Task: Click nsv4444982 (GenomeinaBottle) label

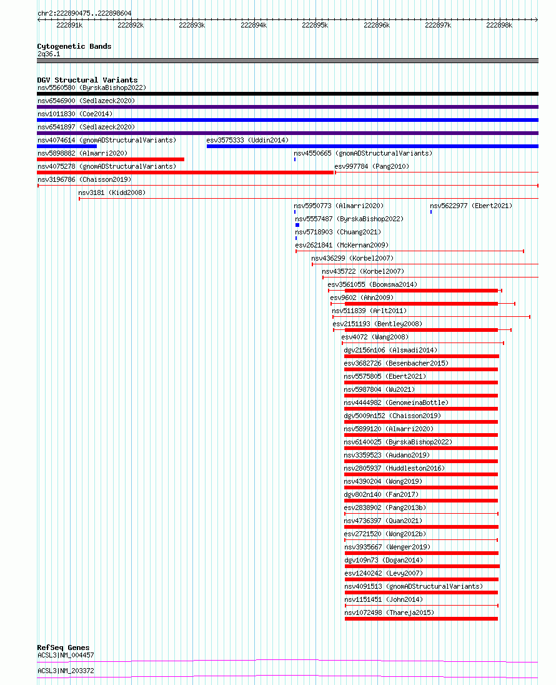Action: 396,402
